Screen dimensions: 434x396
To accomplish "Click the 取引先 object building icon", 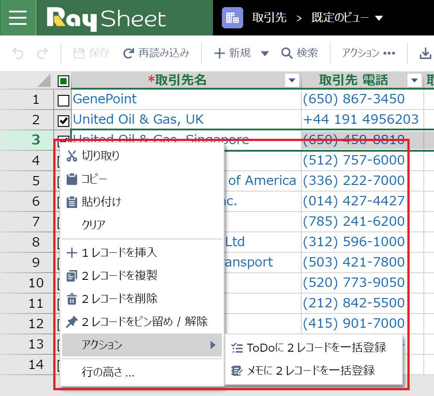I will [233, 18].
